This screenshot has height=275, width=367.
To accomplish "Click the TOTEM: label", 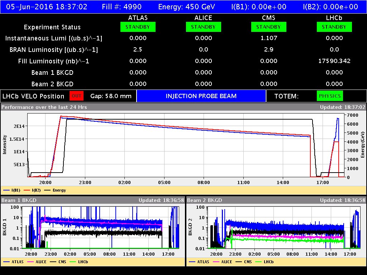I will pyautogui.click(x=286, y=96).
